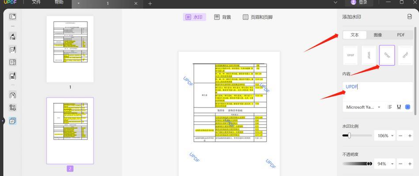419x176 pixels.
Task: Select the 页眉和页脚 tool tab
Action: pyautogui.click(x=257, y=17)
